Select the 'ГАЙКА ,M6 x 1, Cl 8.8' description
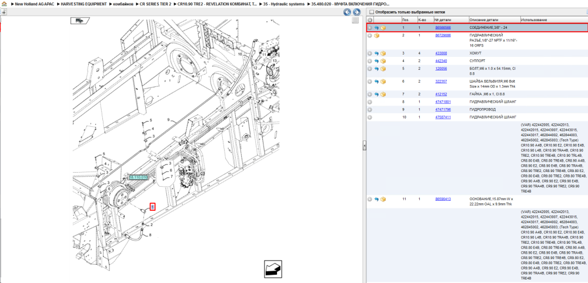Viewport: 588px width, 283px height. (486, 95)
